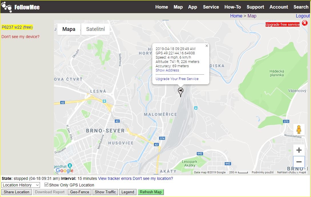Click the route 374 road shield
The height and width of the screenshot is (197, 311).
(162, 138)
